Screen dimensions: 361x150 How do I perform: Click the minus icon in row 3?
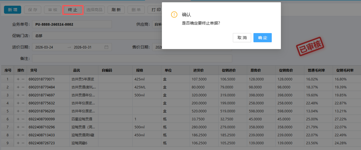pyautogui.click(x=23, y=95)
